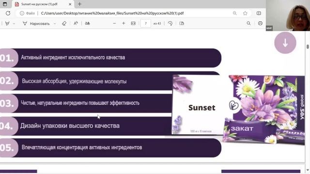Viewport: 310px width, 174px height.
Task: Reload the current page
Action: (x=8, y=13)
